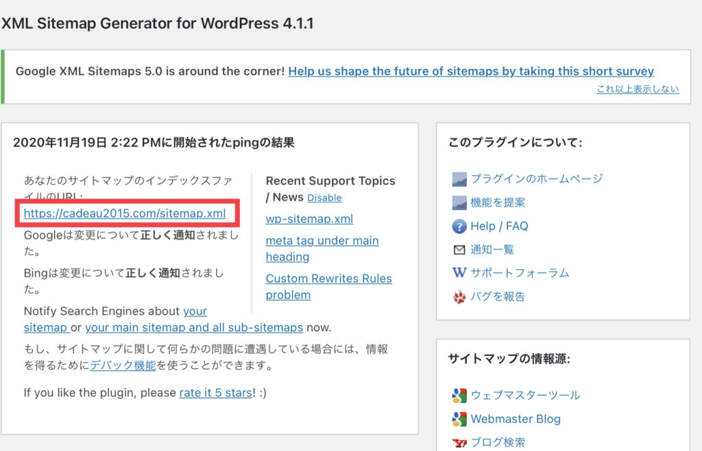The height and width of the screenshot is (451, 702).
Task: Dismiss notice via これ以上表示しない
Action: coord(638,89)
